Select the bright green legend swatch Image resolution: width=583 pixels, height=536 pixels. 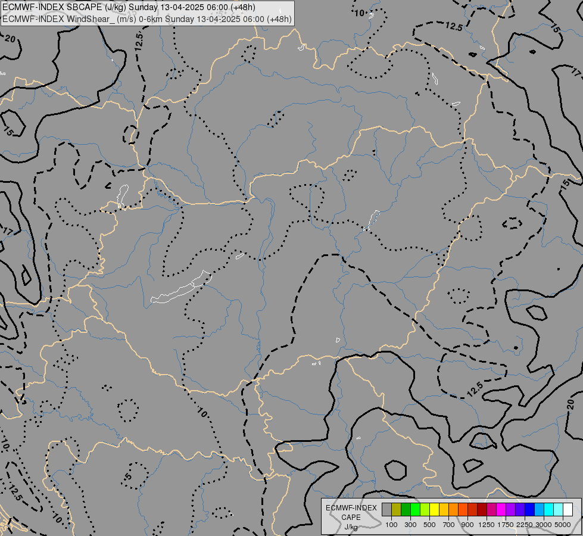(415, 509)
